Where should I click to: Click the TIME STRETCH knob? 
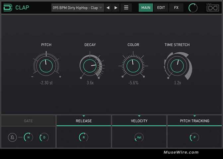point(177,66)
